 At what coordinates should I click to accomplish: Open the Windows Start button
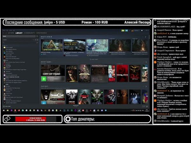(4, 110)
